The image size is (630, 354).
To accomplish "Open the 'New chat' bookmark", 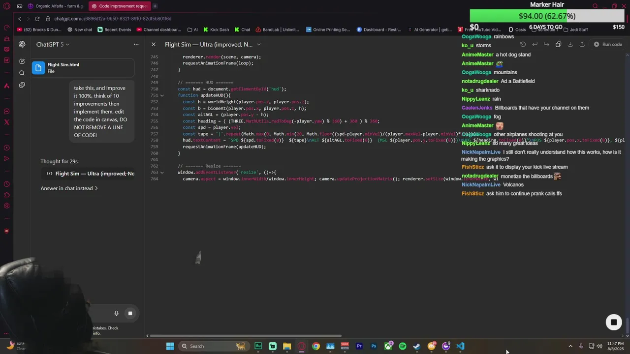I will point(79,29).
